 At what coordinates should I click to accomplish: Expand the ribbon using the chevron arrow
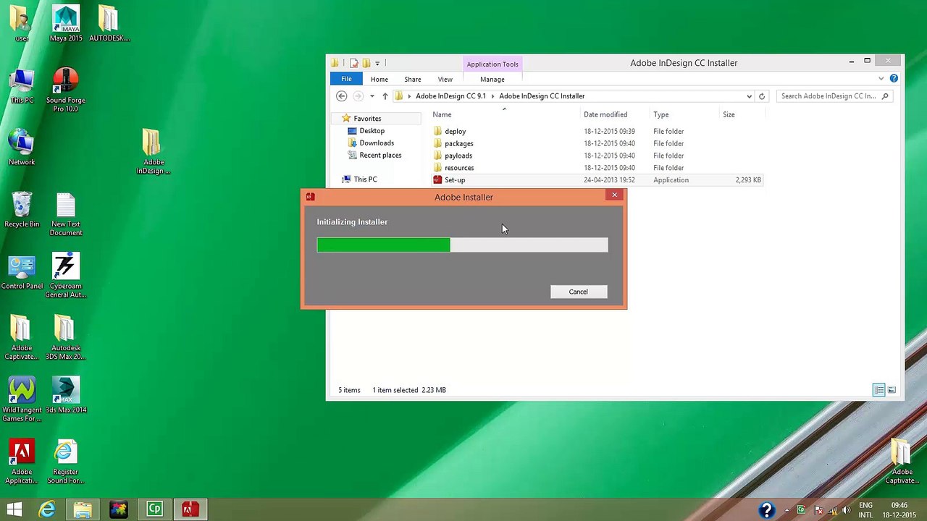click(x=881, y=79)
